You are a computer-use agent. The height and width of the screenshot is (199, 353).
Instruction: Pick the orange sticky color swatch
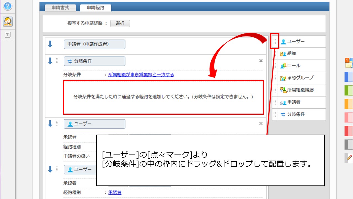tap(349, 104)
